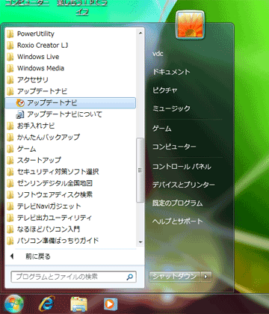Launch Windows Media Player from the taskbar

pos(111,304)
